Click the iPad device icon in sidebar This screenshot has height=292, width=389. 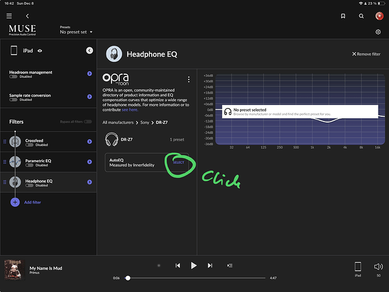coord(14,50)
